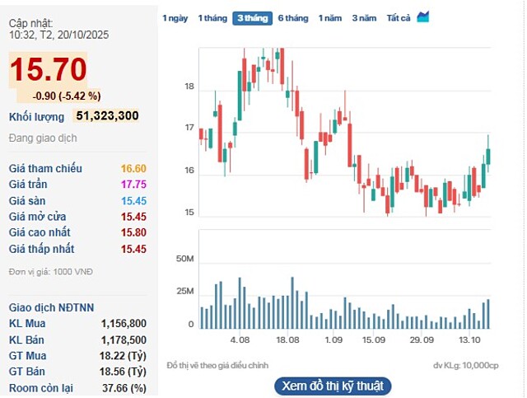Screen dimensions: 527x398
Task: Show the 6 tháng chart period
Action: (292, 17)
